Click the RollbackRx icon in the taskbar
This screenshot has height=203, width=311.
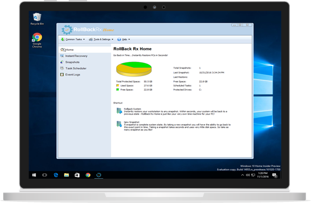(x=98, y=175)
